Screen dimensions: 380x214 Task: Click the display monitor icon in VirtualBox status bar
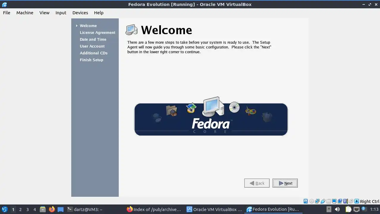coord(334,201)
